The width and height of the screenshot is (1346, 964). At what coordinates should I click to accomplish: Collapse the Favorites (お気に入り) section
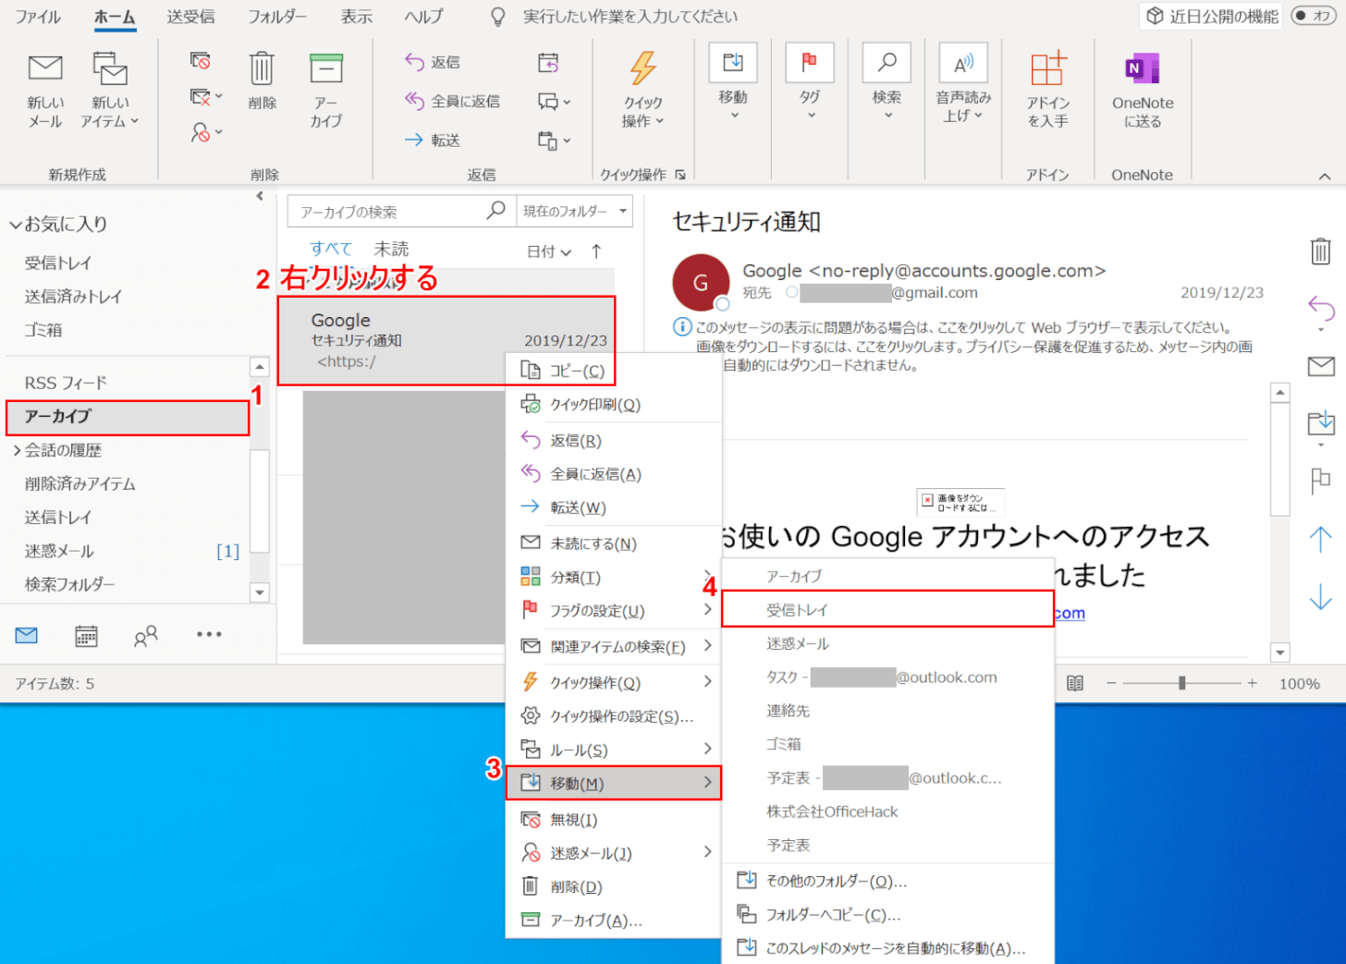(x=16, y=225)
